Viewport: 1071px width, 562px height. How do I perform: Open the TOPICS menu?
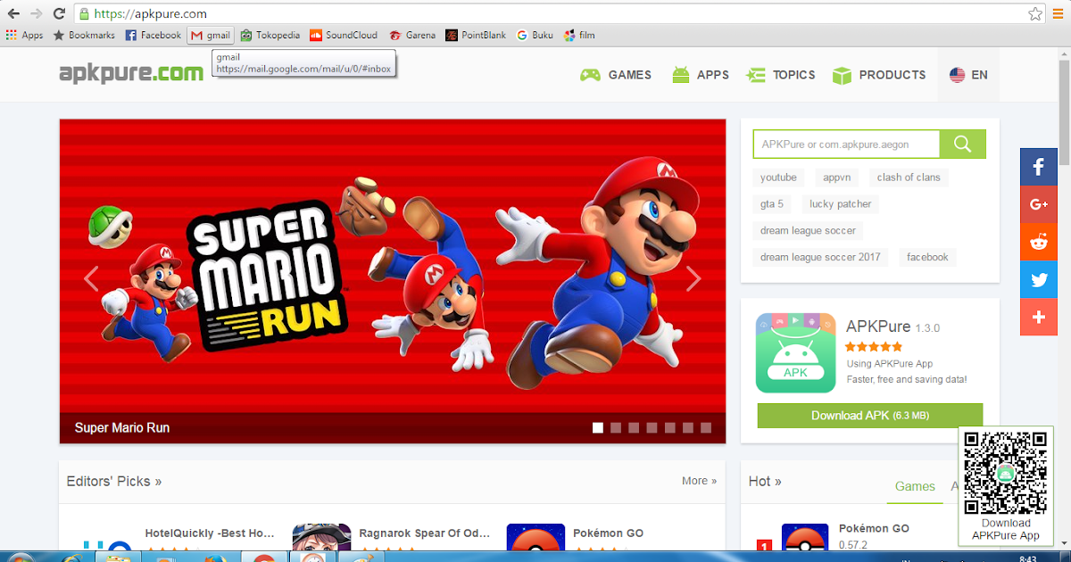[x=781, y=75]
